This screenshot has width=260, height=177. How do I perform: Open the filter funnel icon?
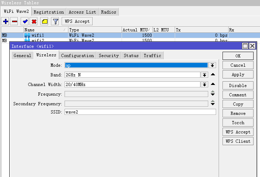pyautogui.click(x=55, y=21)
